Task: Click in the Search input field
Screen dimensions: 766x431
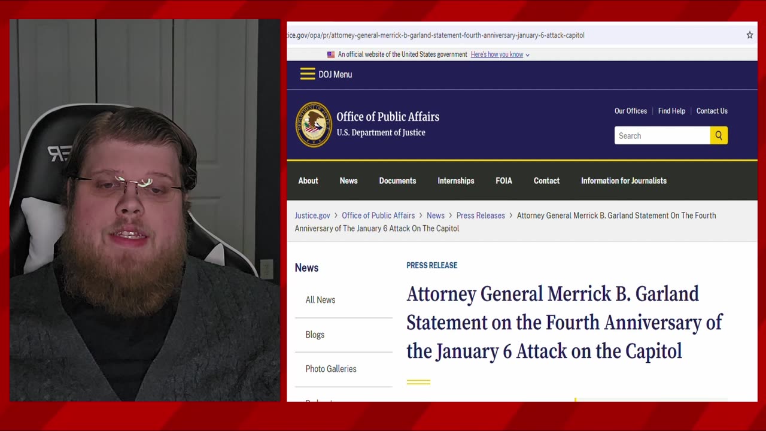Action: (x=662, y=135)
